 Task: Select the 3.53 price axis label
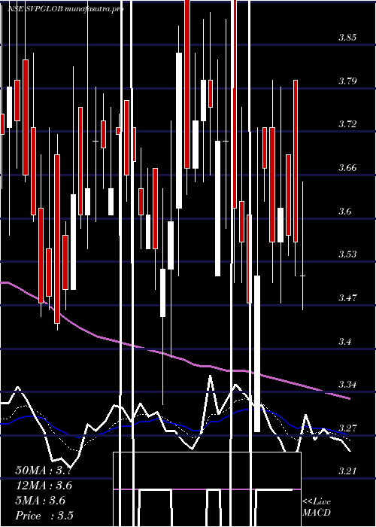pyautogui.click(x=347, y=254)
